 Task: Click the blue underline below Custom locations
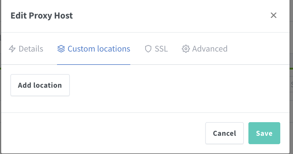click(x=94, y=64)
